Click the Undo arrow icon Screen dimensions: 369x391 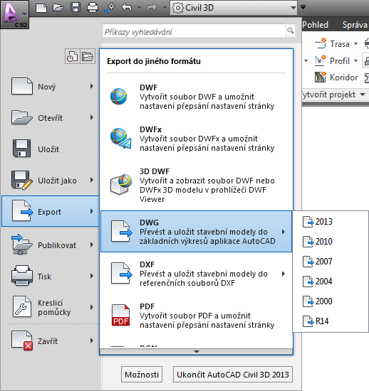coord(127,8)
